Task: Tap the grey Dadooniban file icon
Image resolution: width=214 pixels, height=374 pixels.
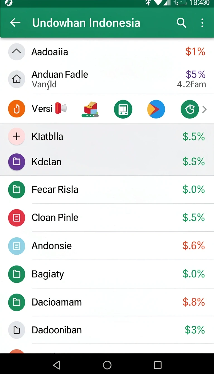Action: pos(17,330)
